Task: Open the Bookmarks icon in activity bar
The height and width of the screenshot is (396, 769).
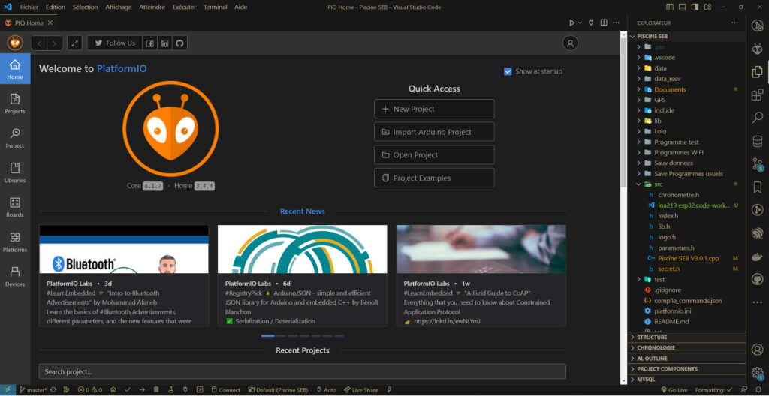Action: point(757,187)
